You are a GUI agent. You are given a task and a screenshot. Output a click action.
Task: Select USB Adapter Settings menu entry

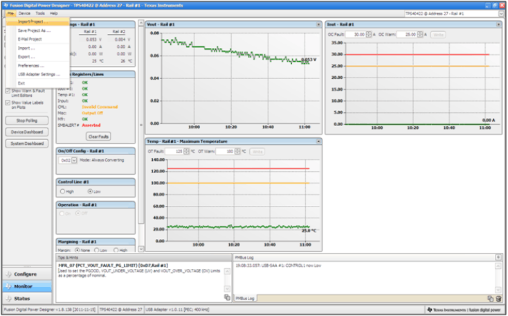(x=39, y=74)
